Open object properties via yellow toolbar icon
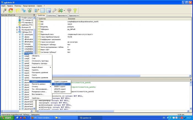This screenshot has width=193, height=120. pos(18,11)
